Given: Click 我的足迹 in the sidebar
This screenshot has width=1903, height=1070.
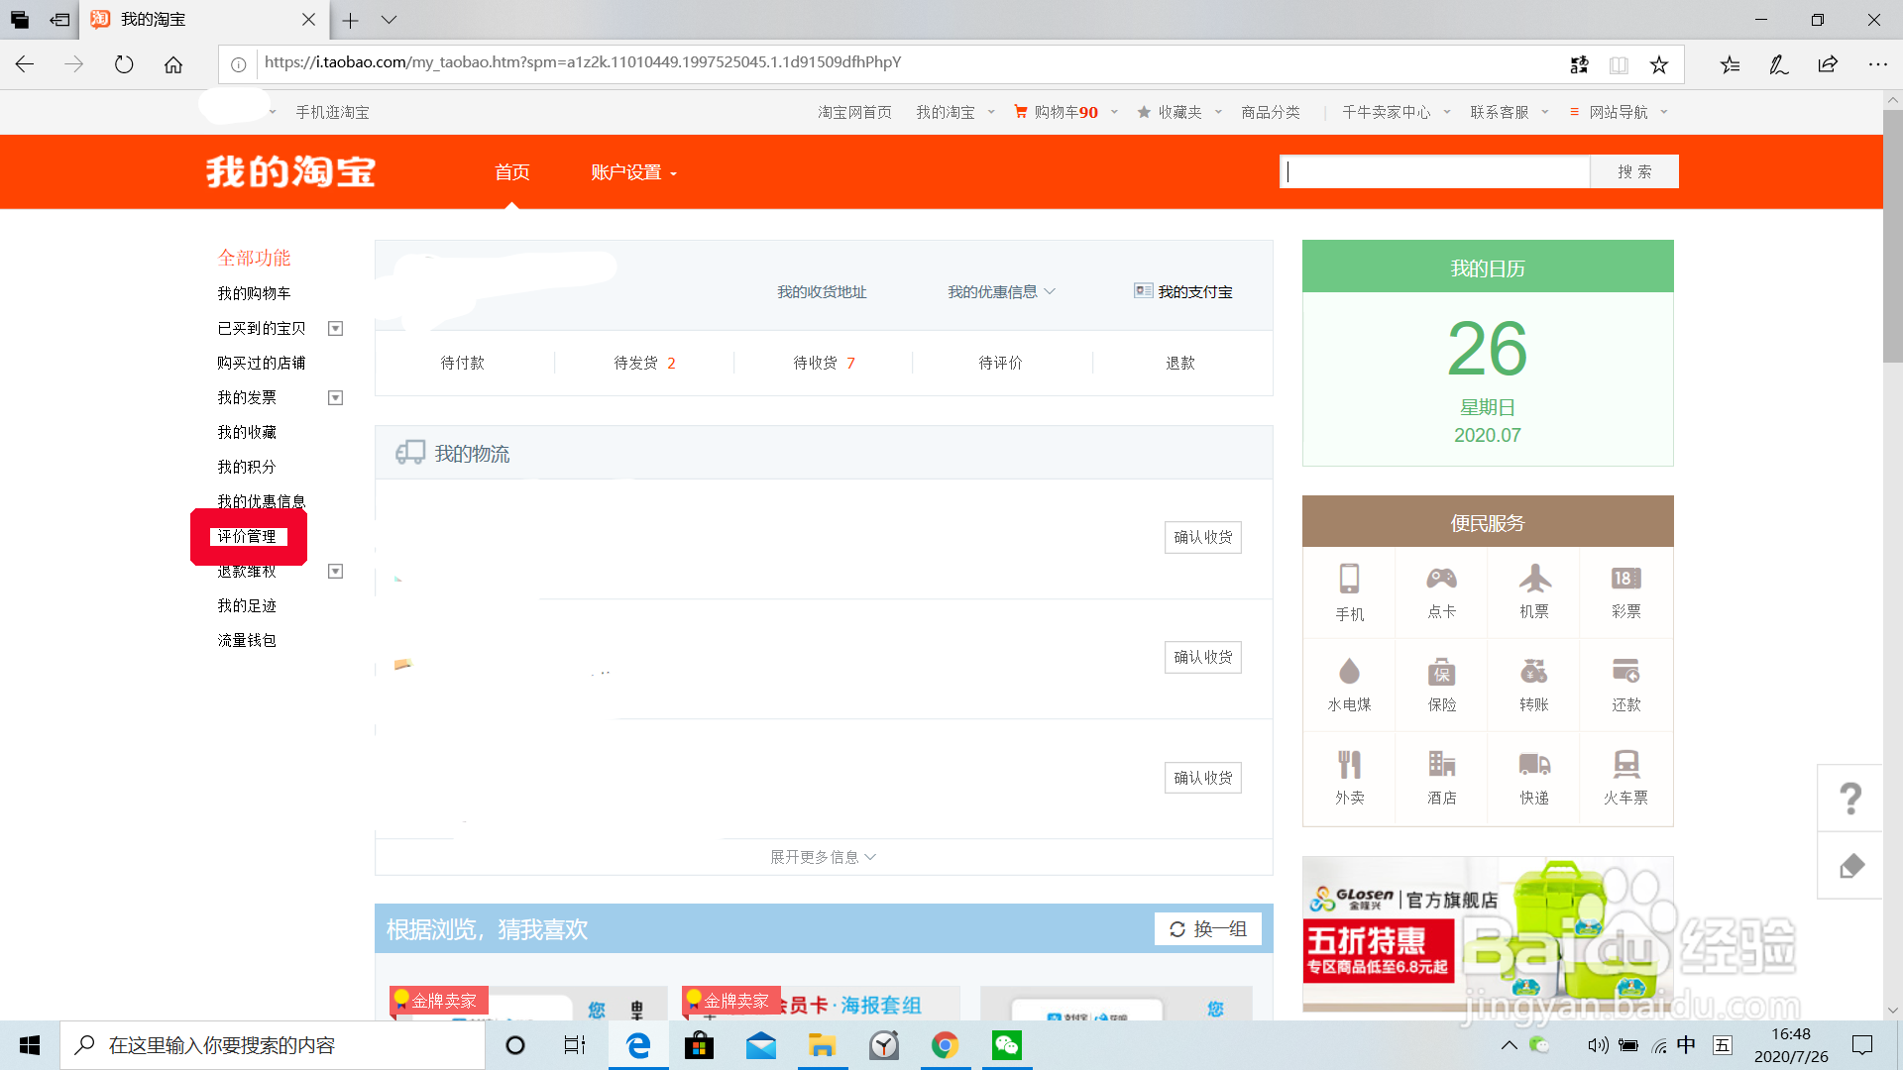Looking at the screenshot, I should (x=248, y=606).
